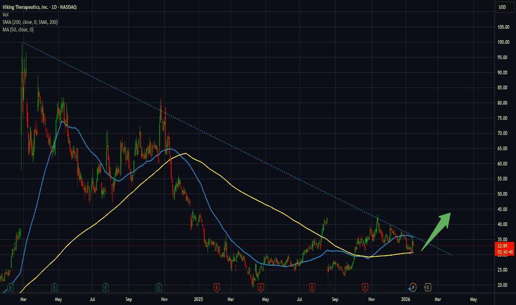Click the red 32.89 current price label
516x305 pixels.
[x=503, y=246]
